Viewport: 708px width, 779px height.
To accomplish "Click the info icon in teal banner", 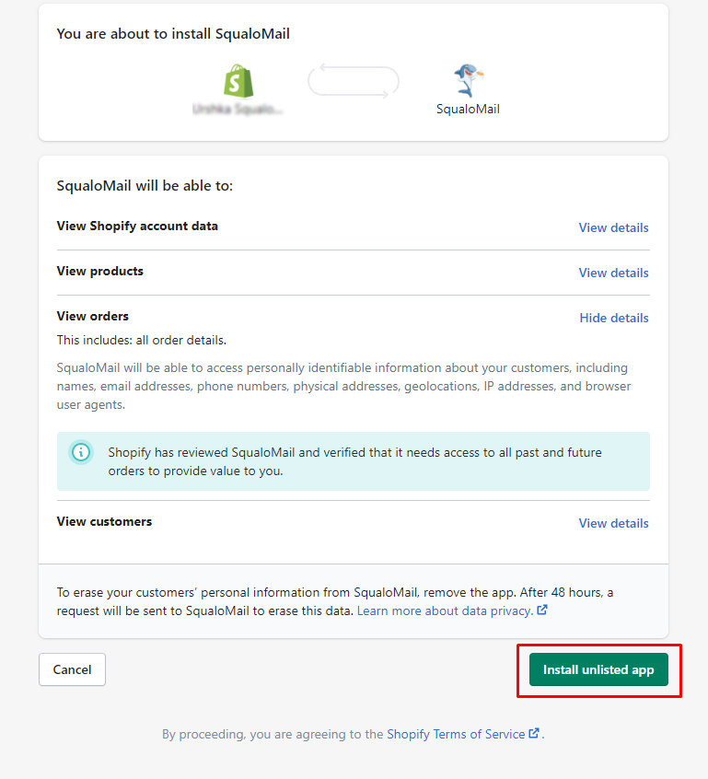I will 82,452.
